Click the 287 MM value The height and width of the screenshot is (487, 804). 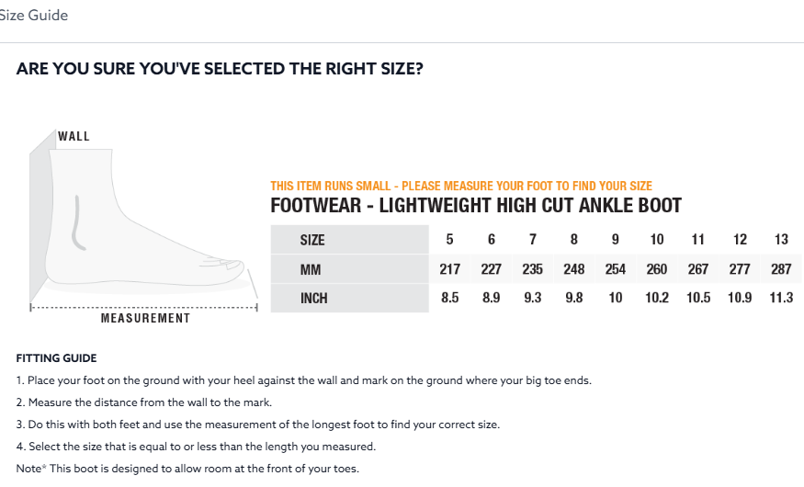[781, 269]
